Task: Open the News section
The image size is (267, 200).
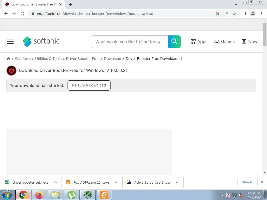Action: [251, 42]
